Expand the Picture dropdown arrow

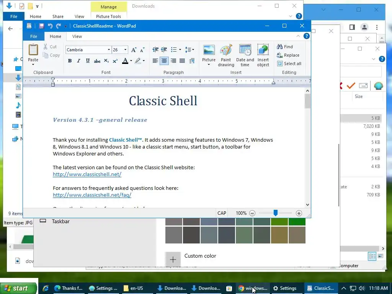(x=209, y=65)
